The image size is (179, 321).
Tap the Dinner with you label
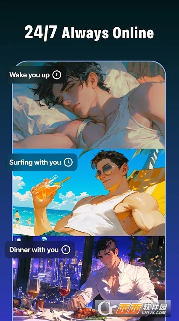click(x=34, y=250)
